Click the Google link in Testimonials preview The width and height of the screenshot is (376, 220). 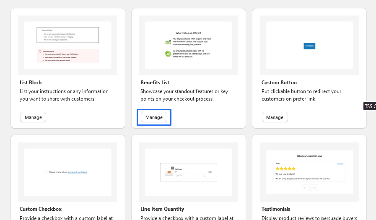click(340, 163)
